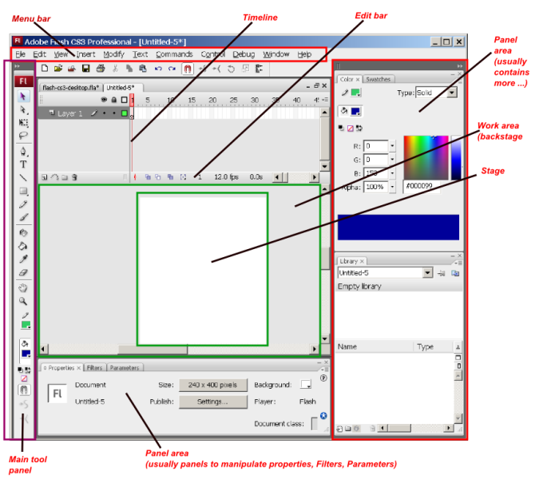Viewport: 539px width, 479px height.
Task: Toggle Snap magnet in tools panel options
Action: tap(24, 390)
